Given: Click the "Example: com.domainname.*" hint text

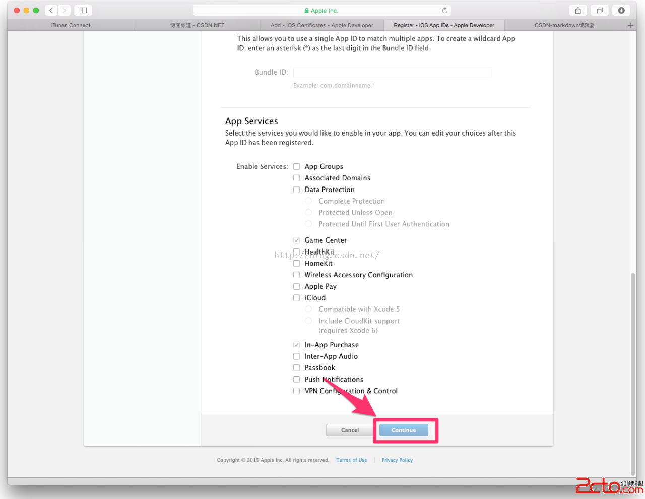Looking at the screenshot, I should [x=334, y=86].
